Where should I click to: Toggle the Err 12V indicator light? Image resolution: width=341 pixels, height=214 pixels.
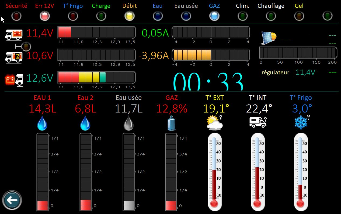(x=44, y=16)
